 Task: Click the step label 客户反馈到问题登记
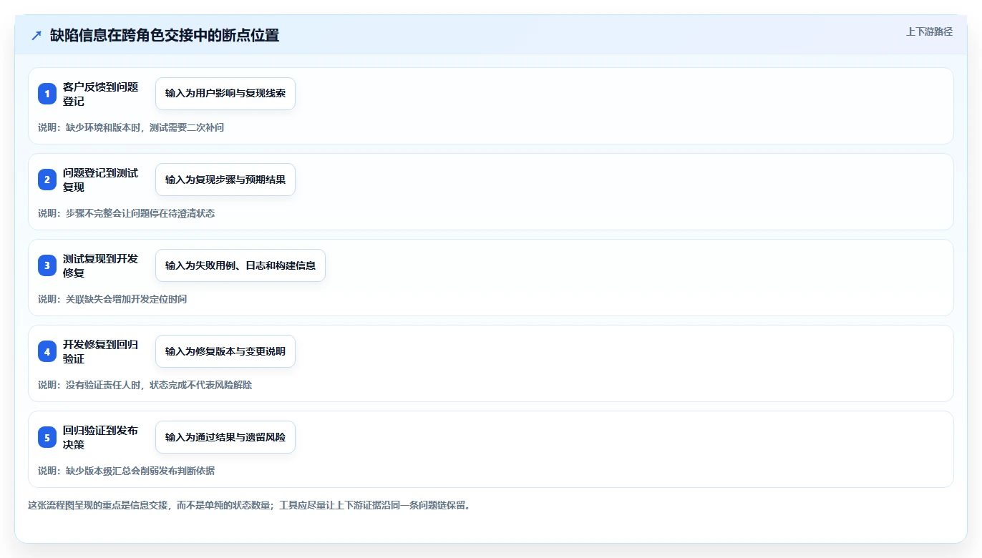[x=101, y=94]
